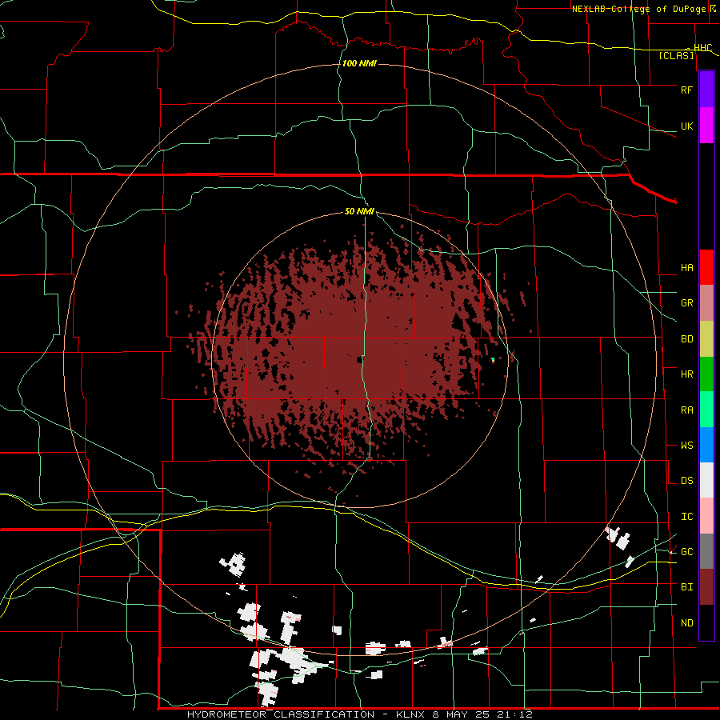Click the UK legend label

pyautogui.click(x=686, y=126)
